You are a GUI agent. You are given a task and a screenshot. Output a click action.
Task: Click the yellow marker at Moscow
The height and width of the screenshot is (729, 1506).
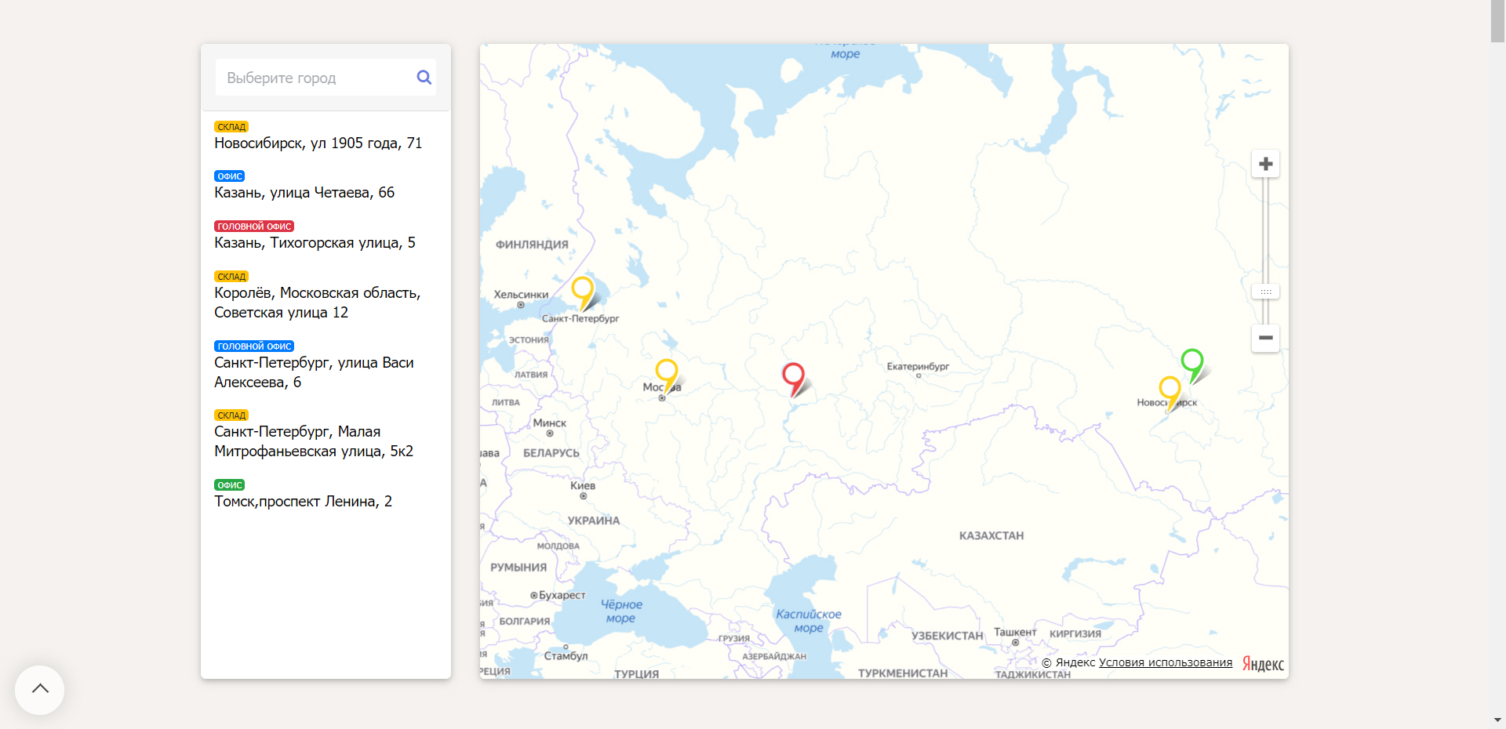pyautogui.click(x=666, y=372)
